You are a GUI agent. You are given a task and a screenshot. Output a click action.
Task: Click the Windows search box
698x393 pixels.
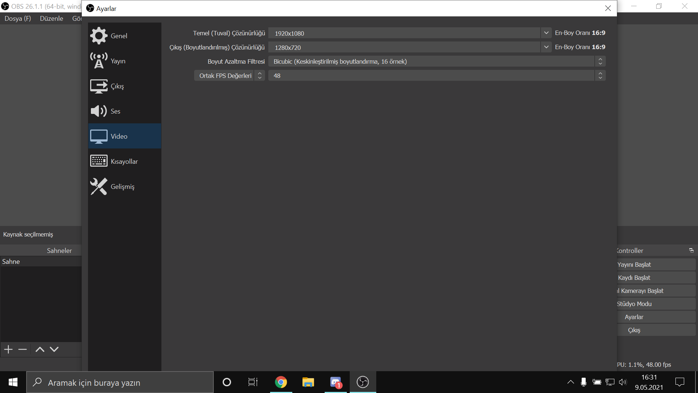[x=120, y=382]
